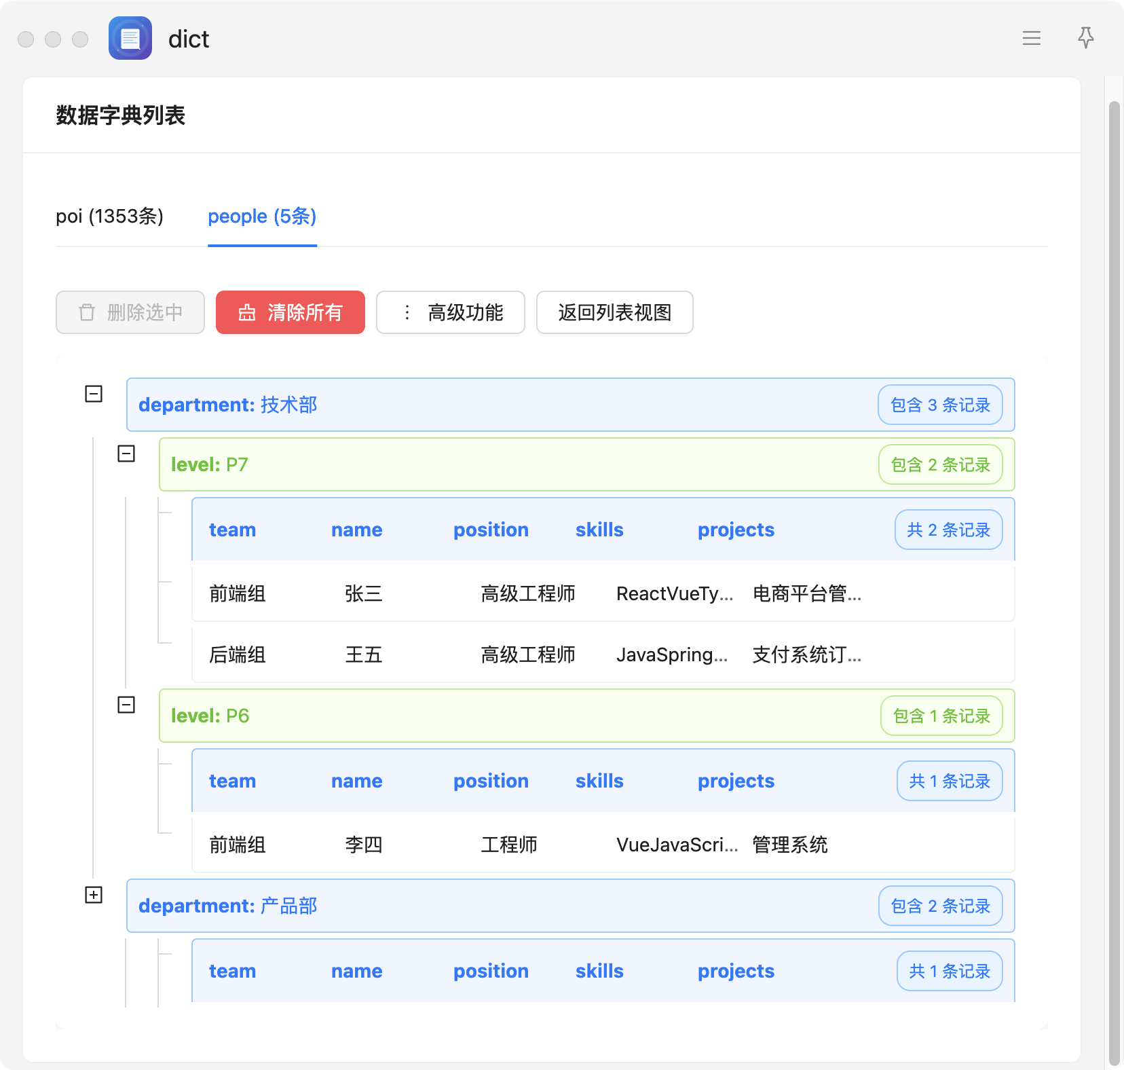
Task: Click the level: P7 header row
Action: [586, 464]
